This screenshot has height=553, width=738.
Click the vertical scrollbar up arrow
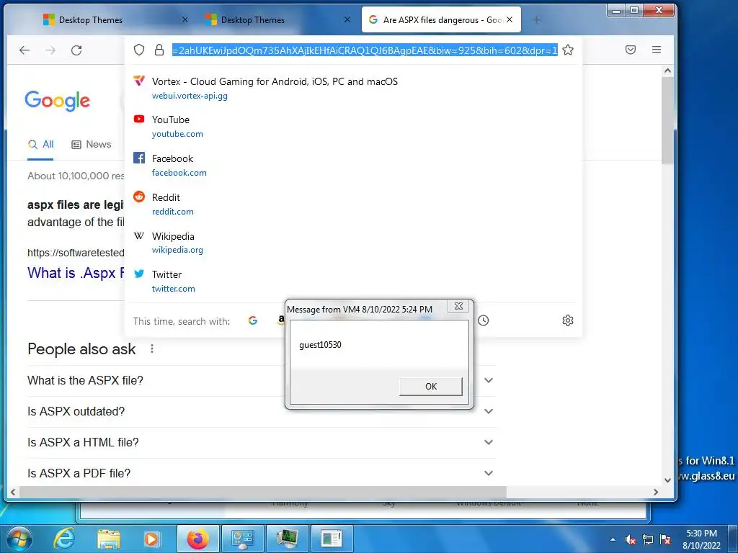[x=667, y=71]
